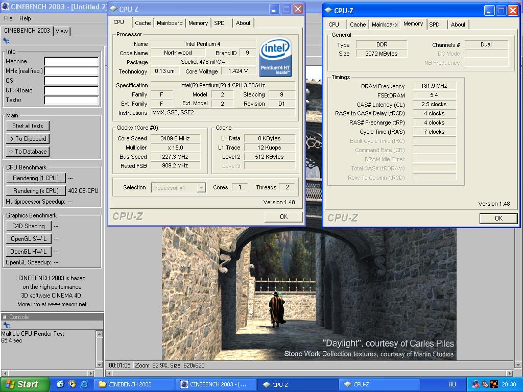Switch to the first CPU-Z taskbar button
The width and height of the screenshot is (523, 392).
(298, 384)
